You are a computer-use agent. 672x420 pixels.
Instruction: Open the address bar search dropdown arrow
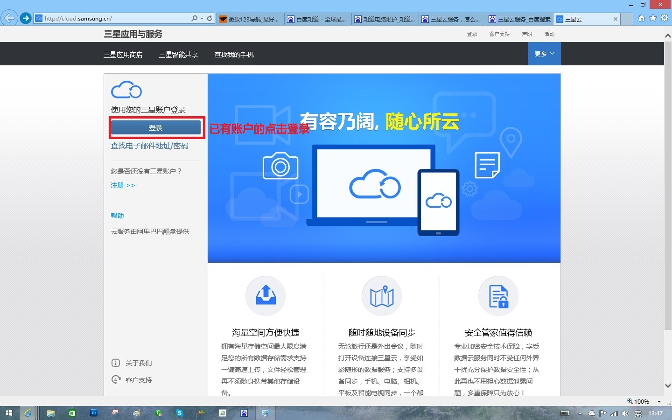tap(202, 19)
